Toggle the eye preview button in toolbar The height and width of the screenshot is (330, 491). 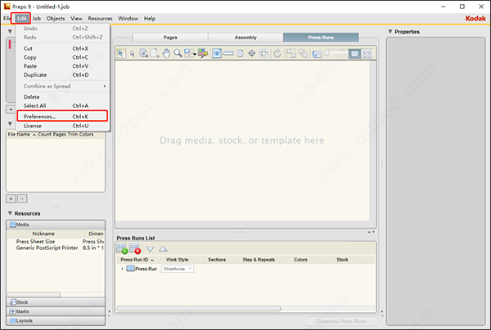click(x=217, y=53)
